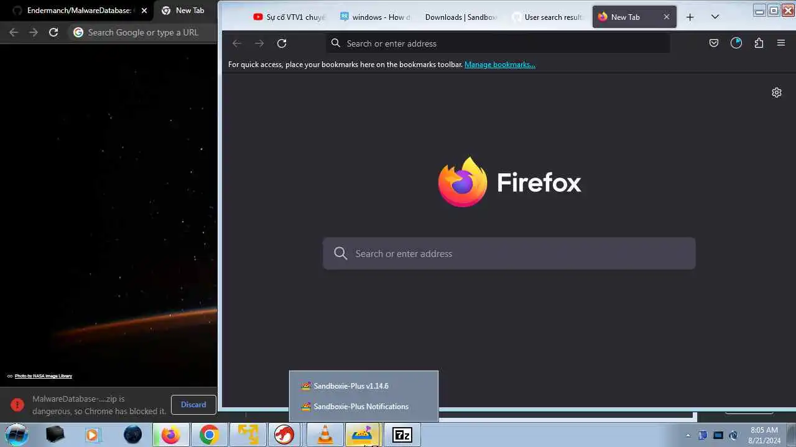Open the media player taskbar icon
This screenshot has height=447, width=796.
tap(94, 435)
